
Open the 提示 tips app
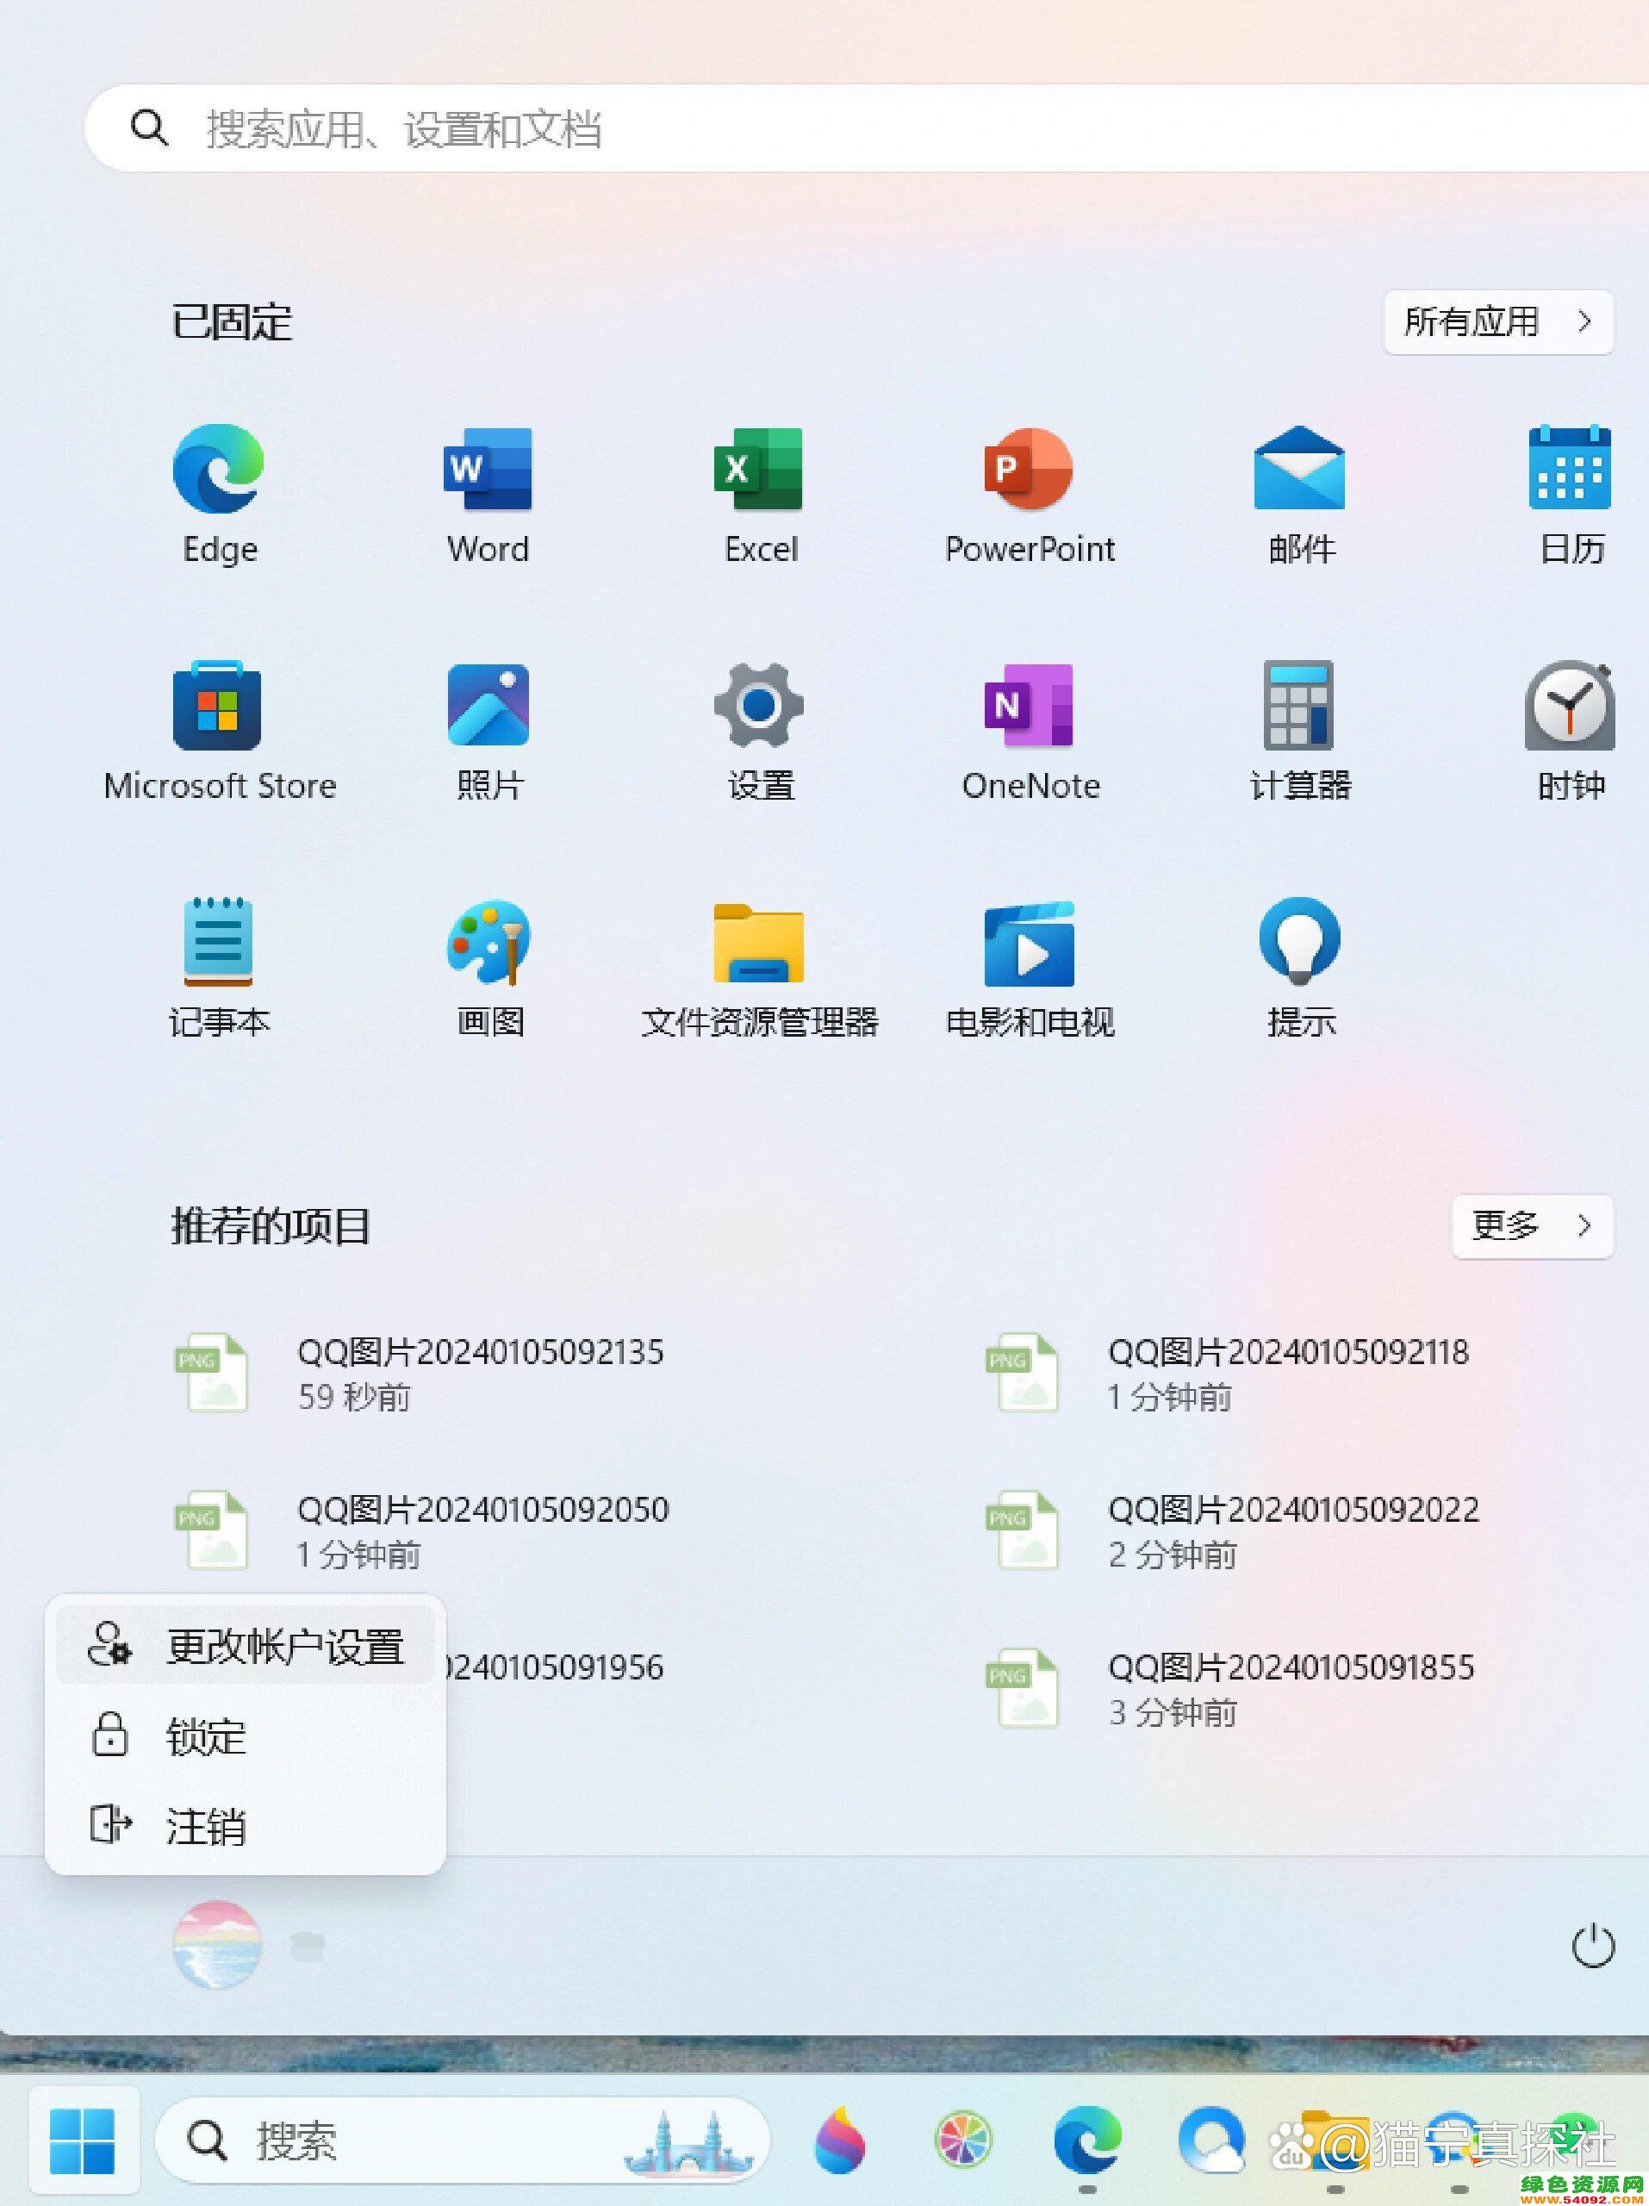[1300, 968]
